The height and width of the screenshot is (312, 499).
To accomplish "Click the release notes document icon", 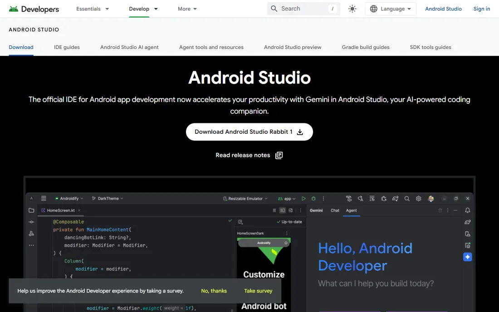I will (279, 155).
